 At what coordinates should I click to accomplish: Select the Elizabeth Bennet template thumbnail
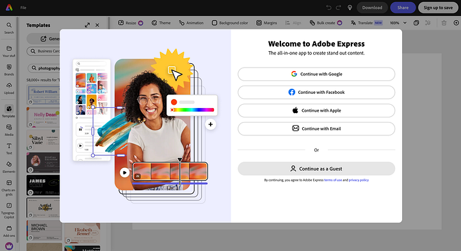(x=83, y=233)
